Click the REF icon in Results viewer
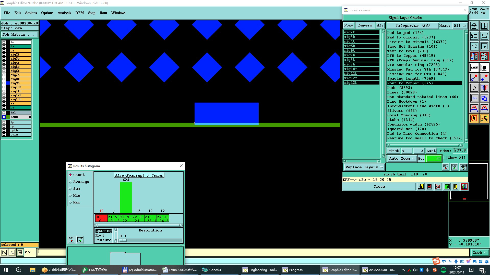 pos(454,167)
